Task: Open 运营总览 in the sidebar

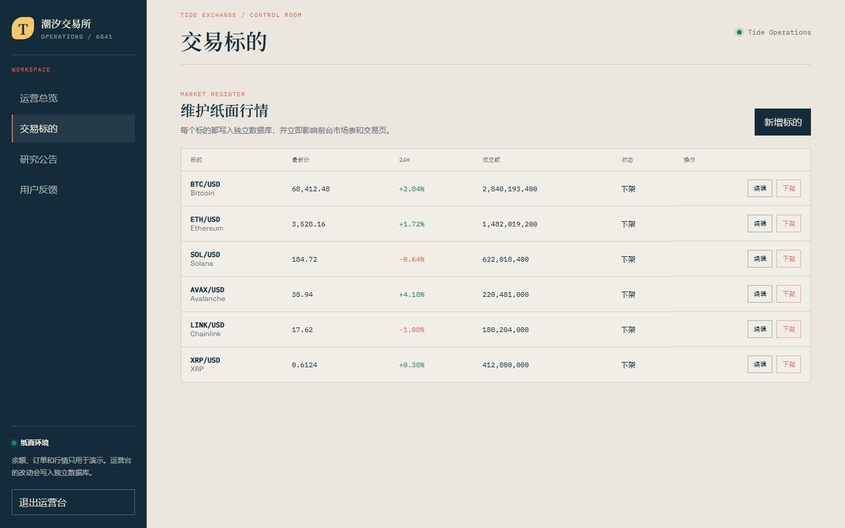Action: (73, 98)
